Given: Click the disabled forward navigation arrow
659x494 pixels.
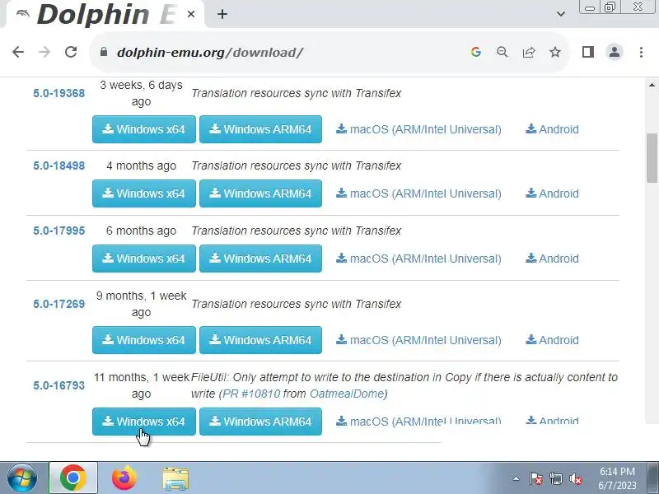Looking at the screenshot, I should [x=44, y=52].
